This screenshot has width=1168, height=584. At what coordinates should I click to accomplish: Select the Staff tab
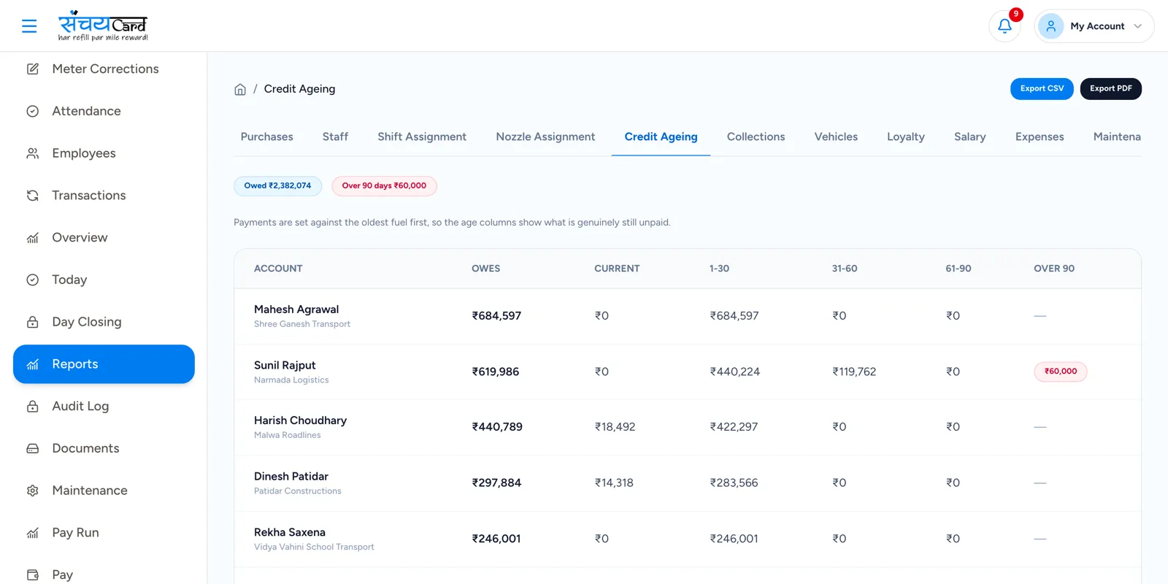(x=335, y=137)
